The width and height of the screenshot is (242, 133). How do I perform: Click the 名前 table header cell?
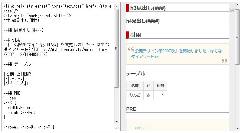point(135,86)
